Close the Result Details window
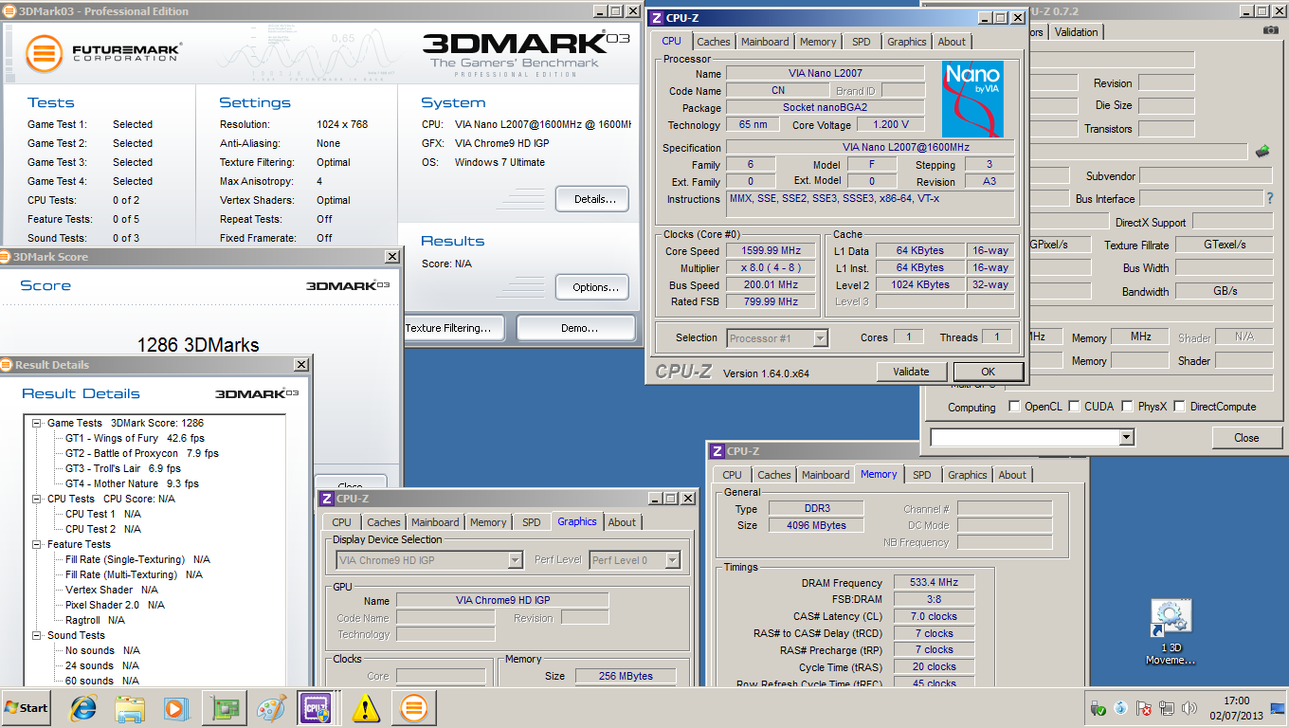1289x728 pixels. point(301,365)
